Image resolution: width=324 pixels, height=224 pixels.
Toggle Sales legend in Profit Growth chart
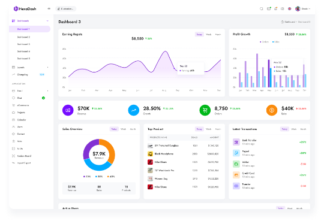click(x=275, y=42)
